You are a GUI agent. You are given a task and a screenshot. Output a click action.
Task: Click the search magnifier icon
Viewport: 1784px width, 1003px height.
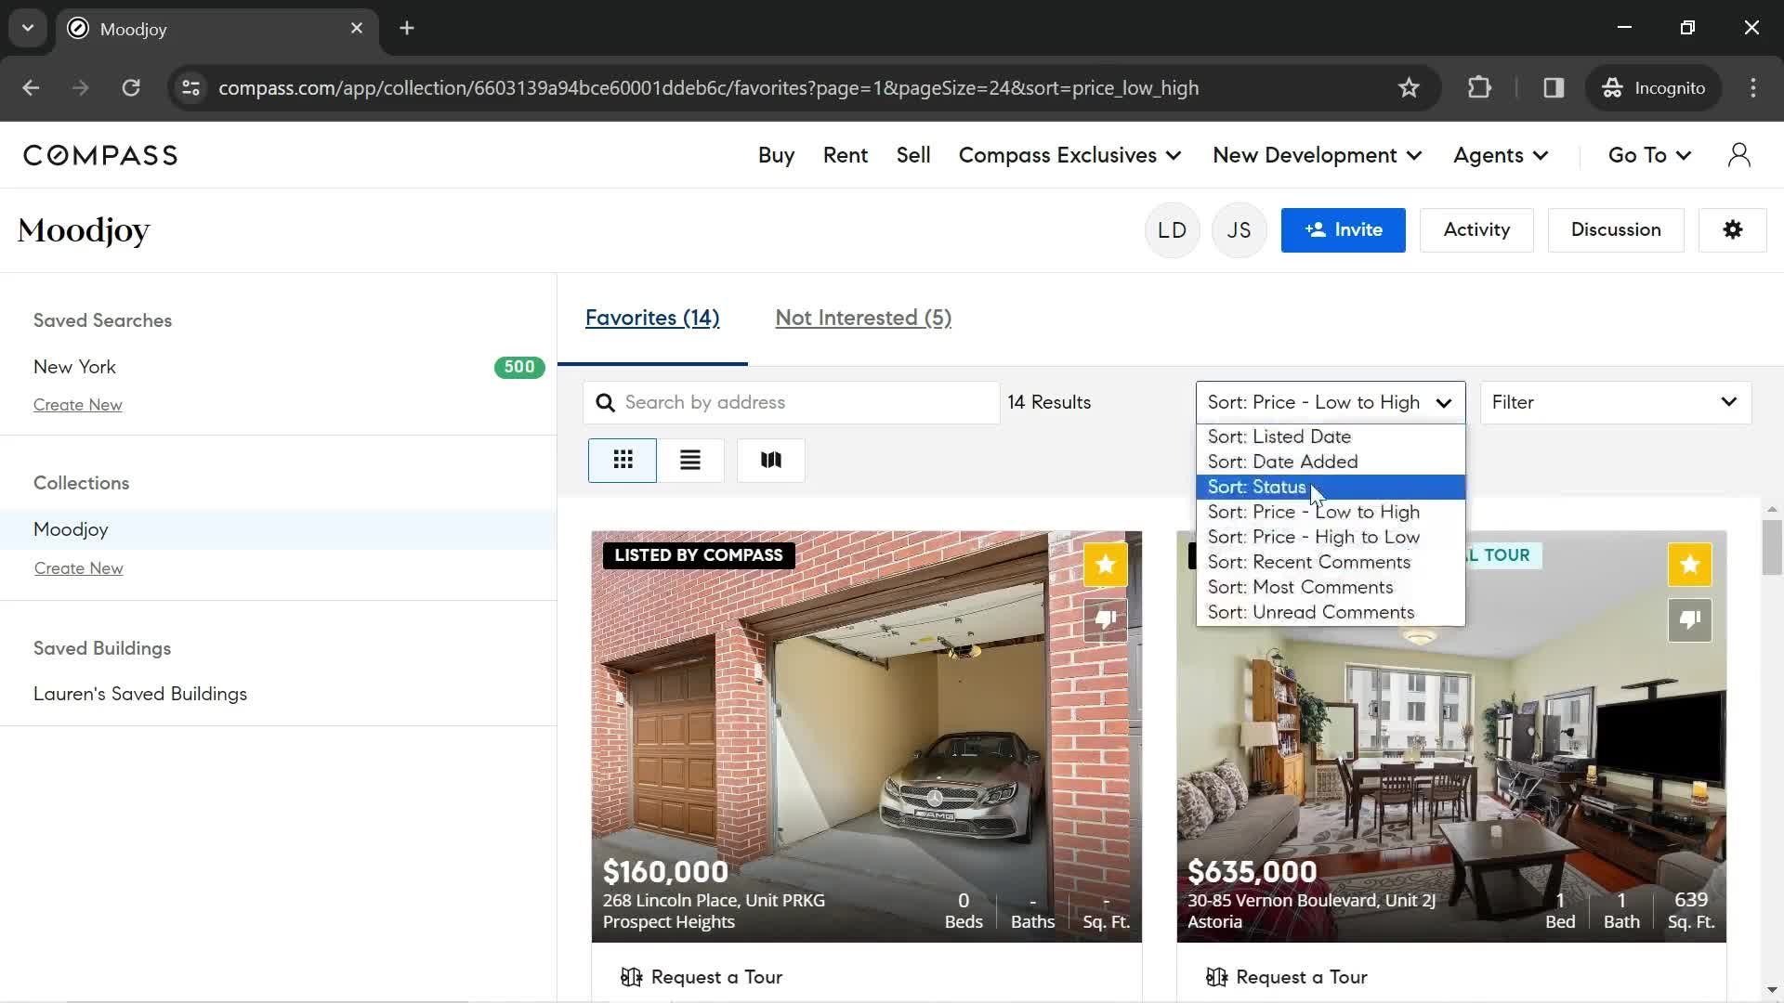pos(605,402)
